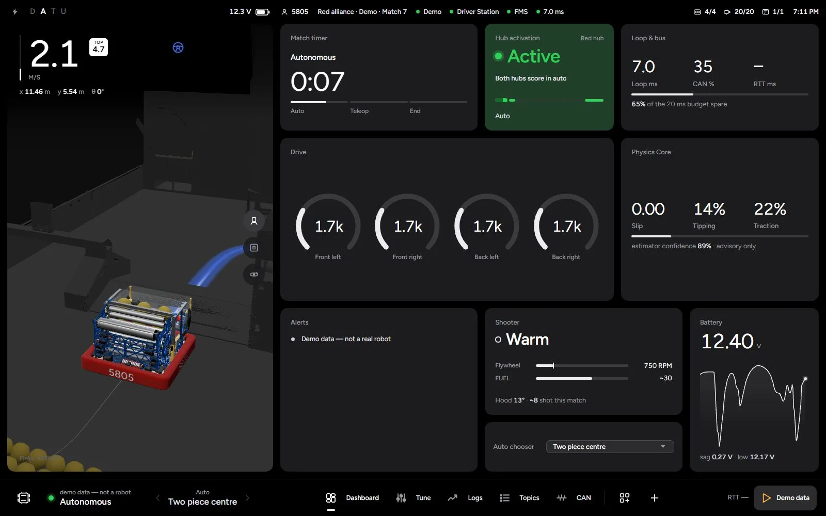The width and height of the screenshot is (826, 516).
Task: Open the Auto chooser dropdown
Action: coord(610,447)
